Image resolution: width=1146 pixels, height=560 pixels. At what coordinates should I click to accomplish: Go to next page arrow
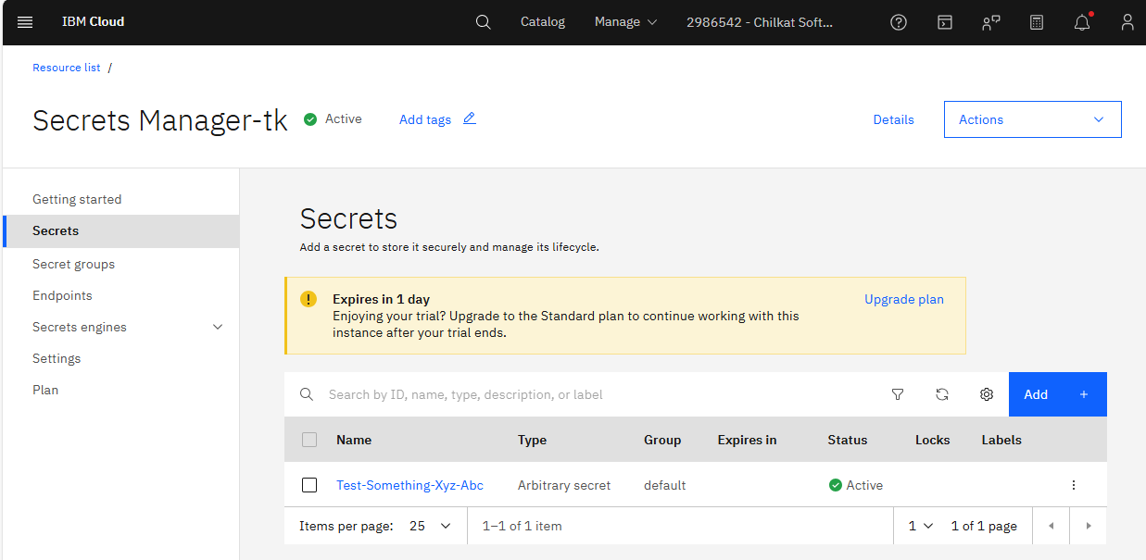(x=1089, y=526)
